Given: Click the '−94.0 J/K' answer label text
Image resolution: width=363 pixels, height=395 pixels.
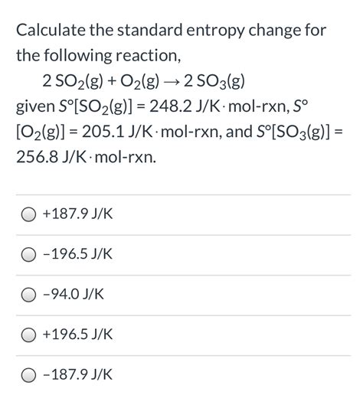Looking at the screenshot, I should click(x=74, y=294).
